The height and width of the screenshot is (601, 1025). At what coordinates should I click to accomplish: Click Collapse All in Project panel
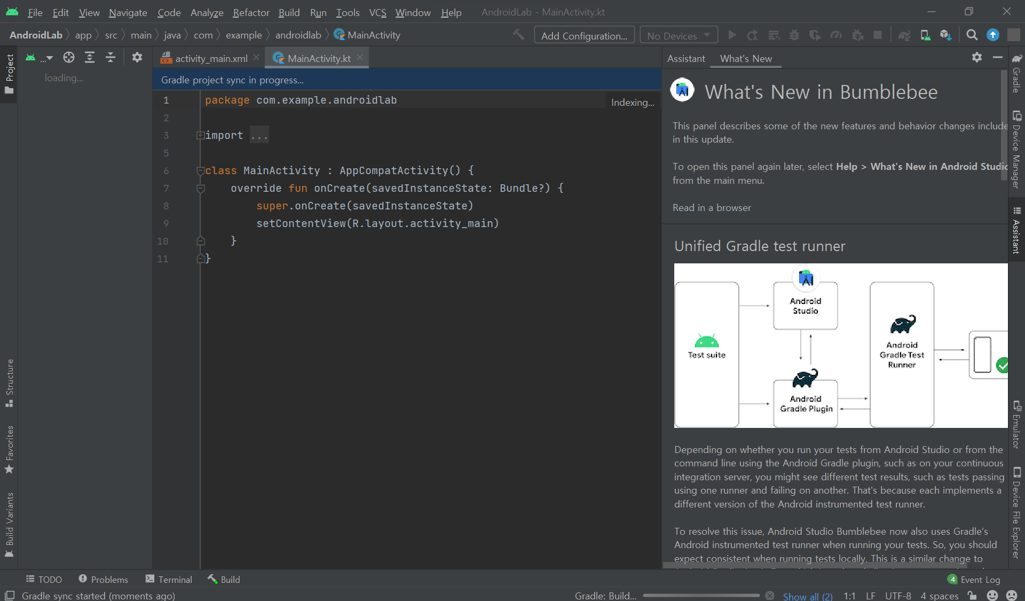pyautogui.click(x=111, y=58)
